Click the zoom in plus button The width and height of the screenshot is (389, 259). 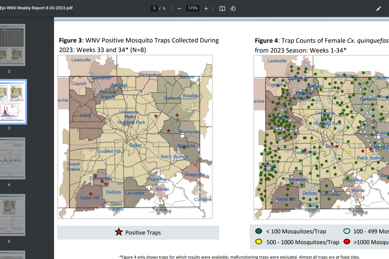[206, 8]
